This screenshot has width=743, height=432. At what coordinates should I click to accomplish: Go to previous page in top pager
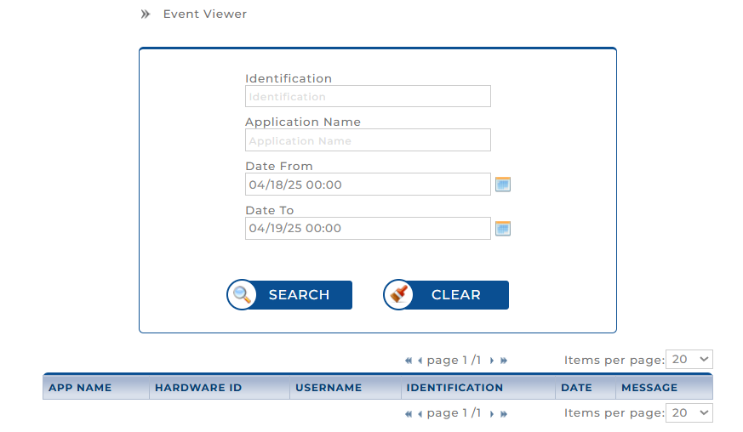420,361
